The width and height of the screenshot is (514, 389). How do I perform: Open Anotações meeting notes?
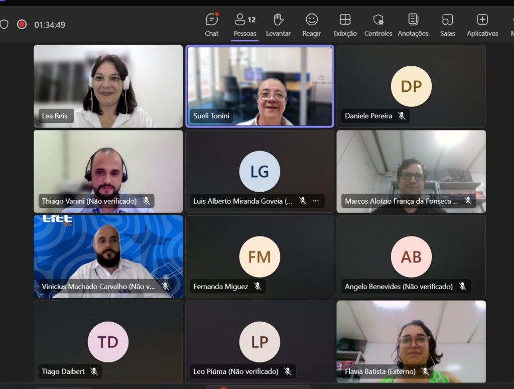(x=413, y=25)
